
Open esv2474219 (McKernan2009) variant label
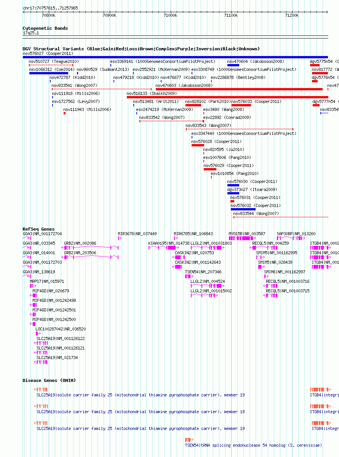pos(165,110)
